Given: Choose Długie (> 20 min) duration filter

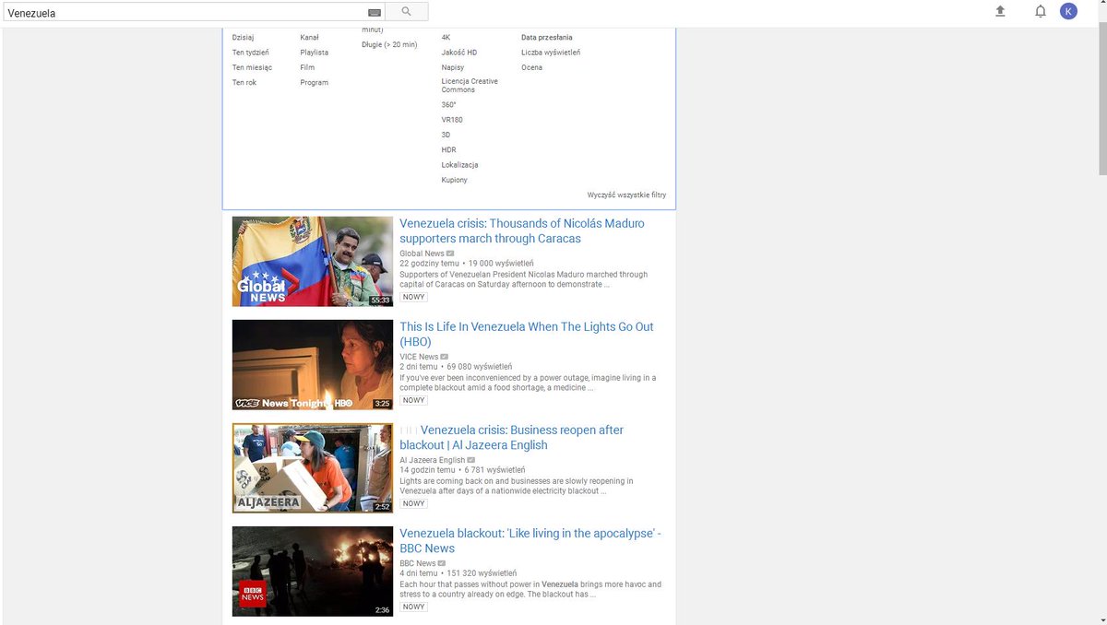Looking at the screenshot, I should [389, 44].
